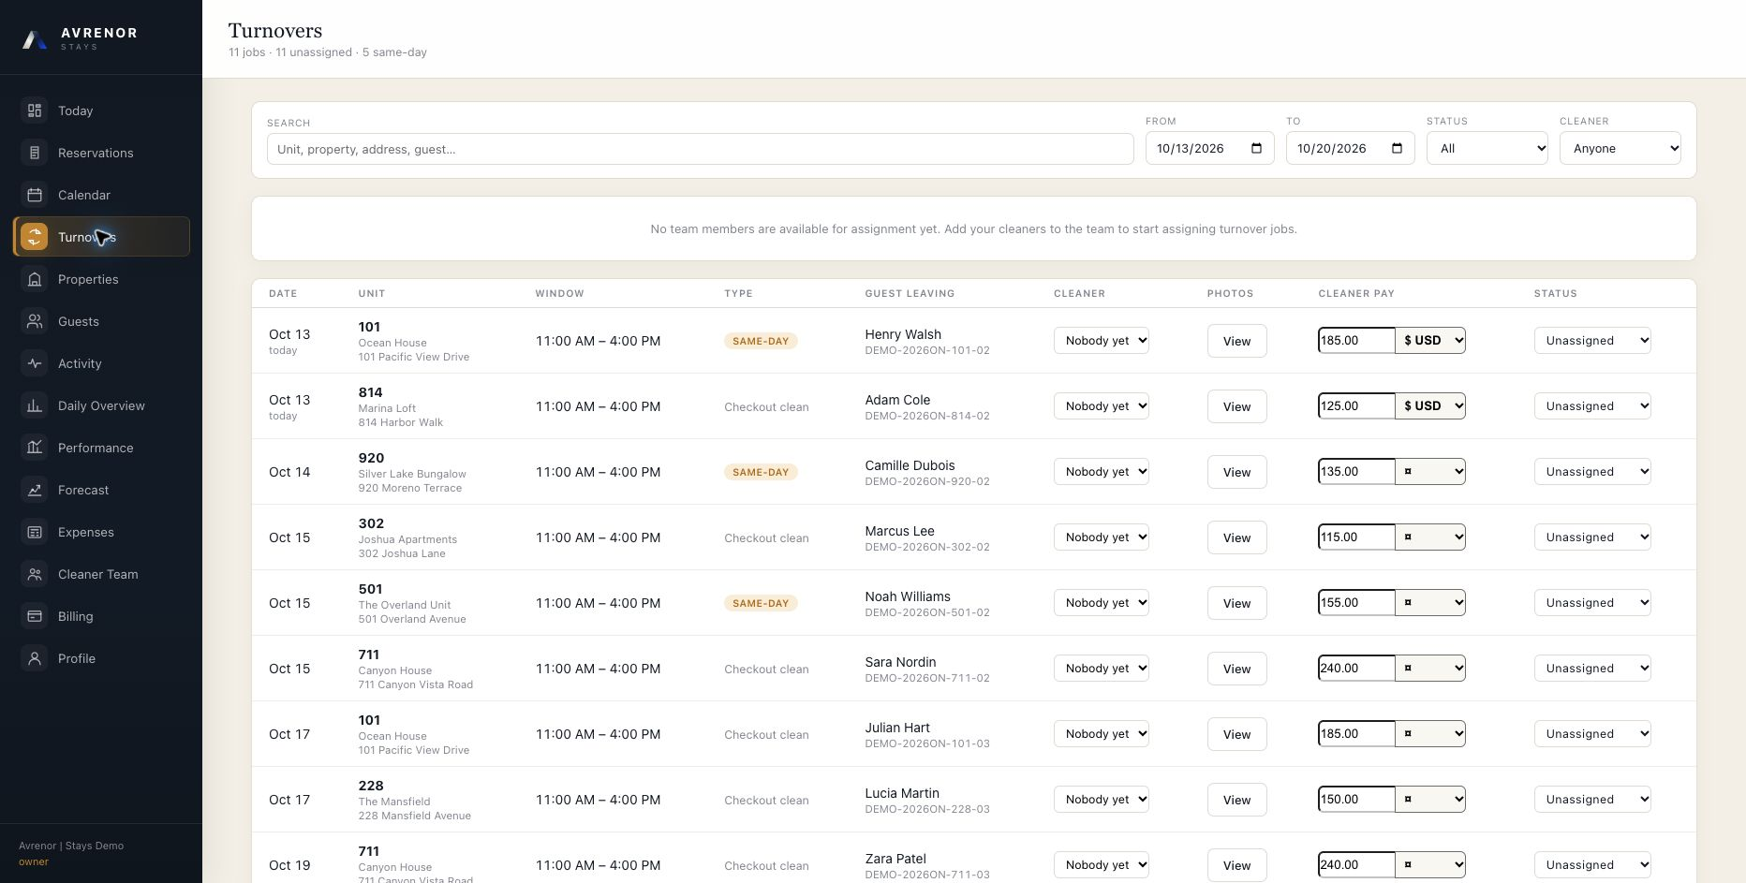Open status dropdown for Camille Dubois row

[1592, 472]
